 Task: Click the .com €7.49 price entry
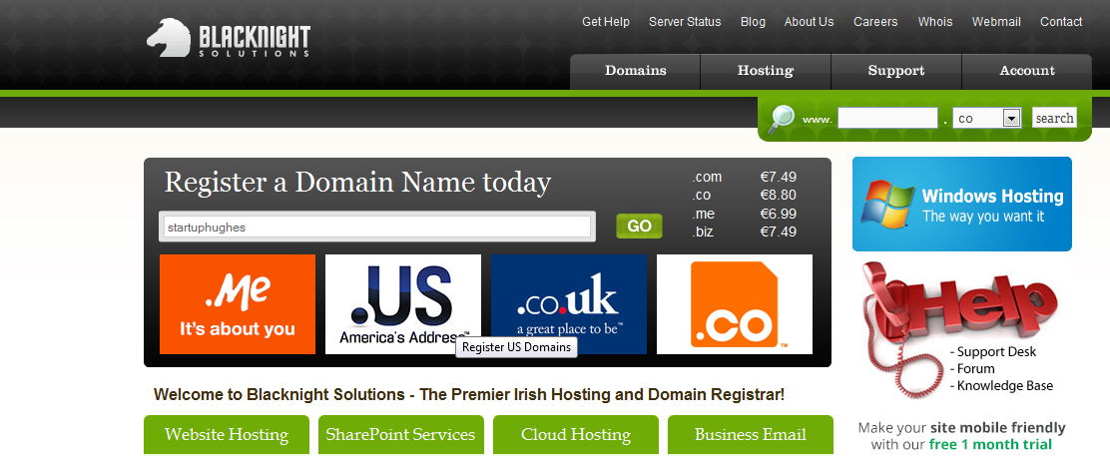tap(744, 177)
